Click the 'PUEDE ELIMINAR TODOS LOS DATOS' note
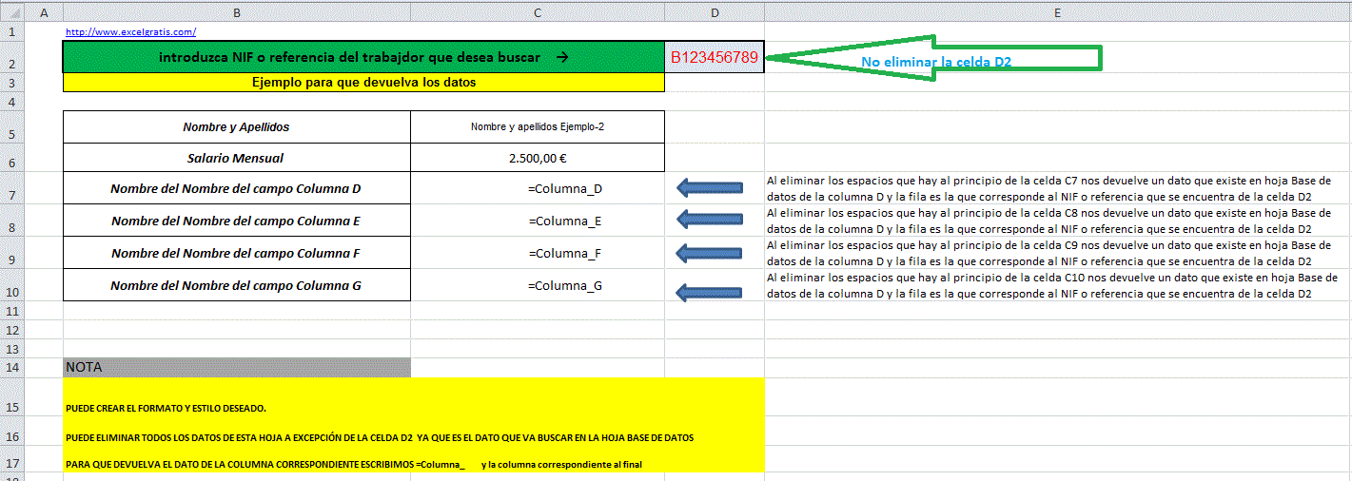Viewport: 1352px width, 481px height. click(380, 438)
